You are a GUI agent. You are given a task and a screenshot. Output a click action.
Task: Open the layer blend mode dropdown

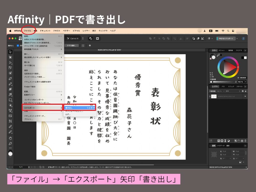232,91
